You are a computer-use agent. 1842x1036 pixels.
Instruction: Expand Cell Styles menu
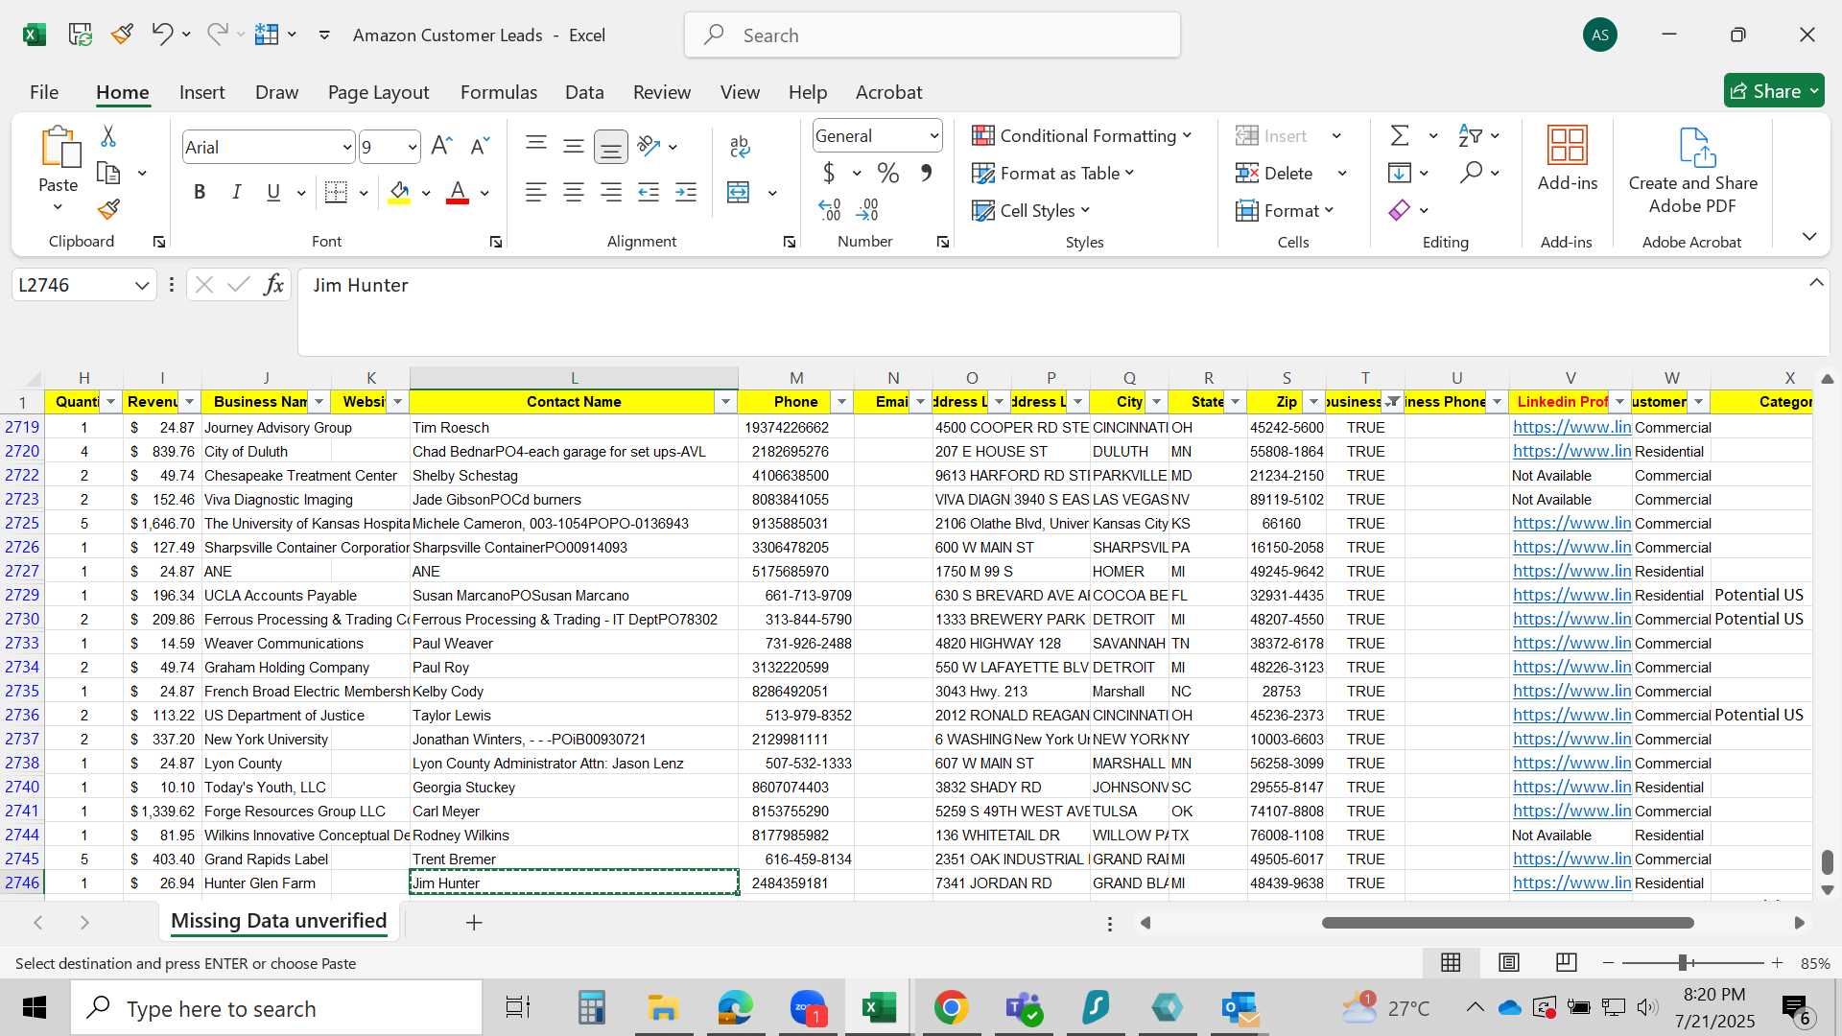coord(1030,210)
